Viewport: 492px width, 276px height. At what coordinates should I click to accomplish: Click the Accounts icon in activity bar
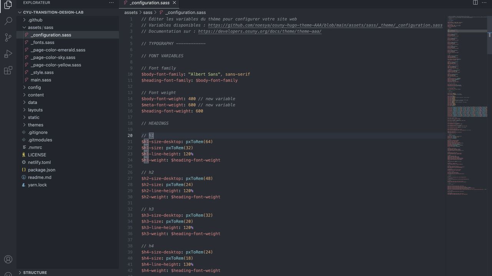(8, 260)
